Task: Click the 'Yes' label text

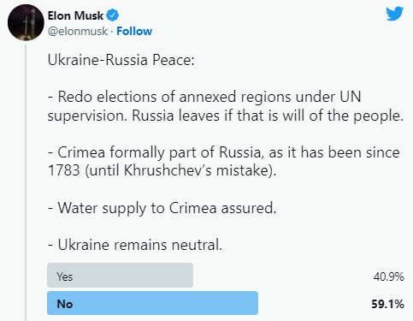Action: (x=65, y=276)
